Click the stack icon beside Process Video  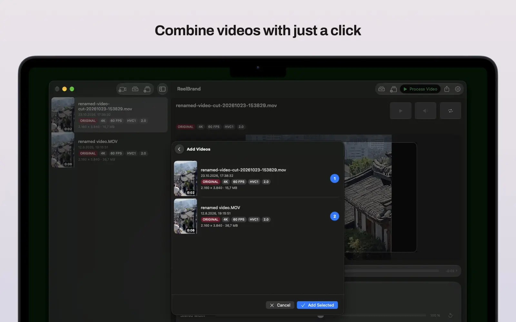tap(393, 89)
